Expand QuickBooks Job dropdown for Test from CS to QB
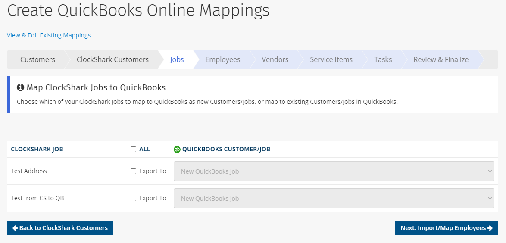Screen dimensions: 506x243 (334, 198)
